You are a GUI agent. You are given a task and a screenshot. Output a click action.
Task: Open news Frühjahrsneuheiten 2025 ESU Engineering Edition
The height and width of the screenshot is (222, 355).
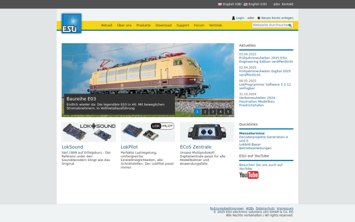coord(266,60)
